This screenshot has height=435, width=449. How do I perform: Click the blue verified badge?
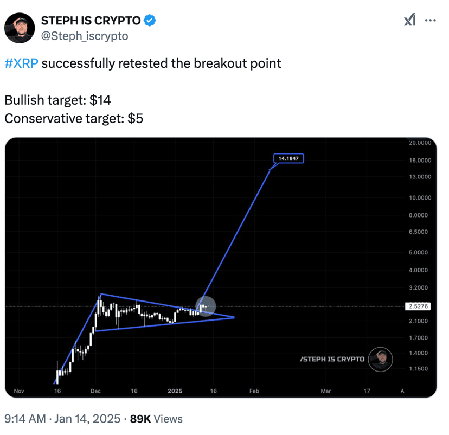[x=150, y=21]
